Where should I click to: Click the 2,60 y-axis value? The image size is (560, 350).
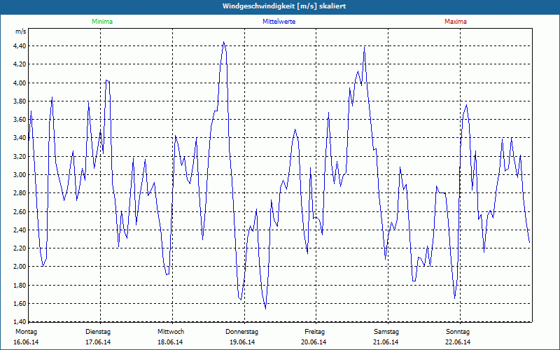(x=20, y=212)
